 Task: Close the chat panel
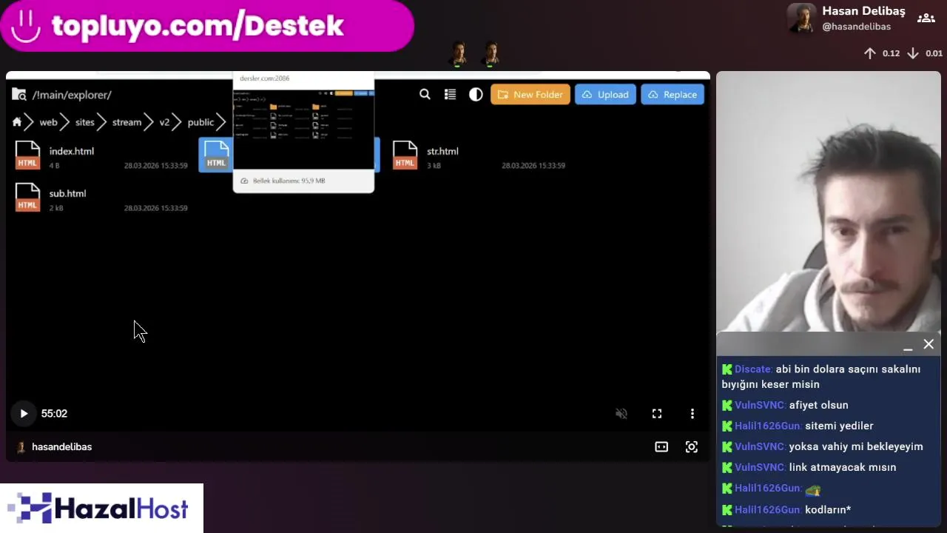[929, 344]
